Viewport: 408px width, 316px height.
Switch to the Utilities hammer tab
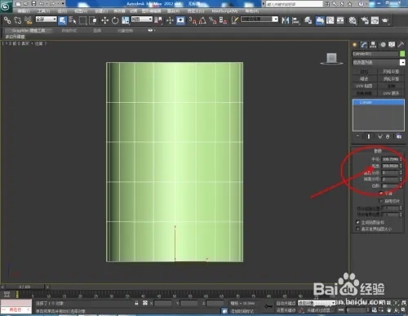point(401,45)
